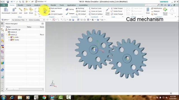
Task: Select the Vector Torque load
Action: (117, 14)
